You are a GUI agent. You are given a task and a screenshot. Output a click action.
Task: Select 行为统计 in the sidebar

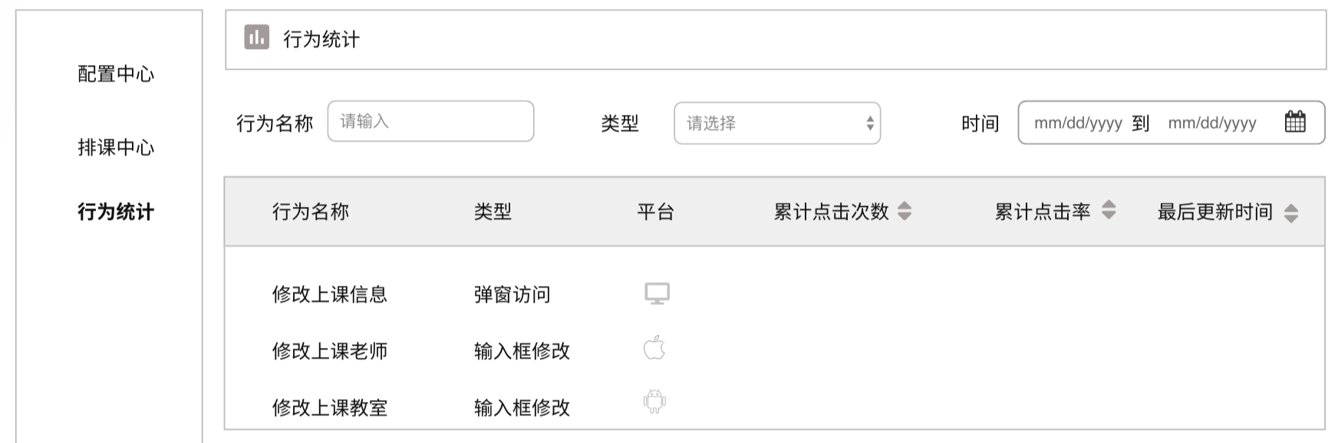tap(116, 212)
